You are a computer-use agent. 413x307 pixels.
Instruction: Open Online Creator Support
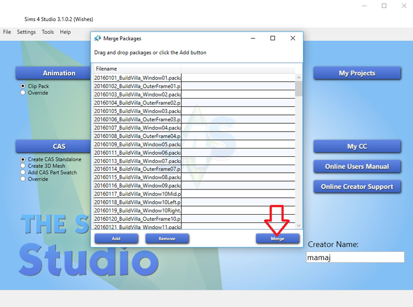point(357,187)
